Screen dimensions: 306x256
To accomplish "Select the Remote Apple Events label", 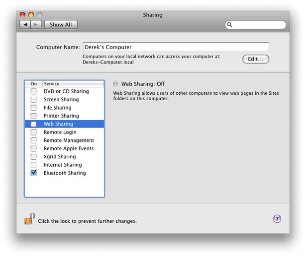I will [69, 148].
